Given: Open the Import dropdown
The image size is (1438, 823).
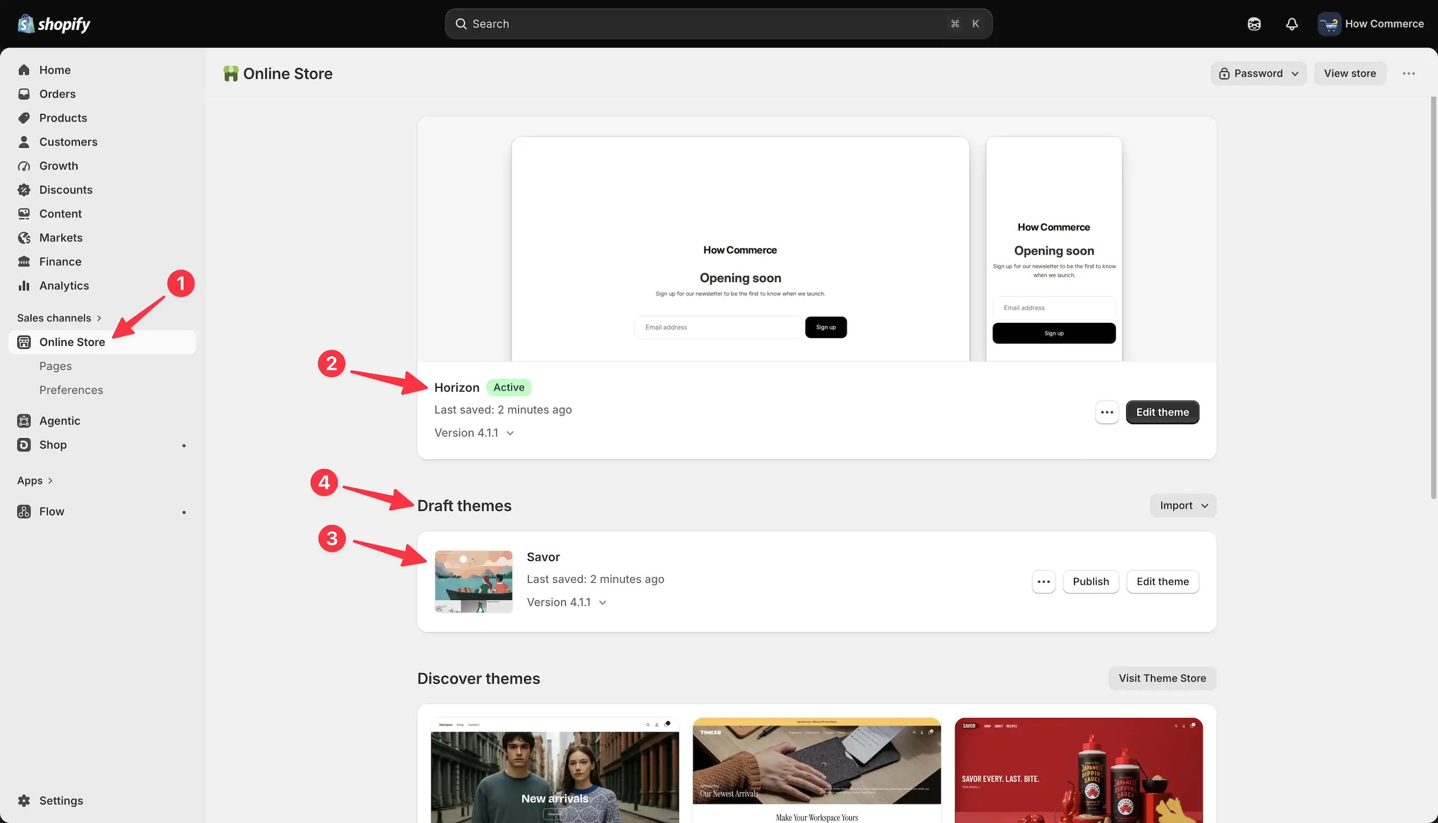Looking at the screenshot, I should (x=1183, y=506).
